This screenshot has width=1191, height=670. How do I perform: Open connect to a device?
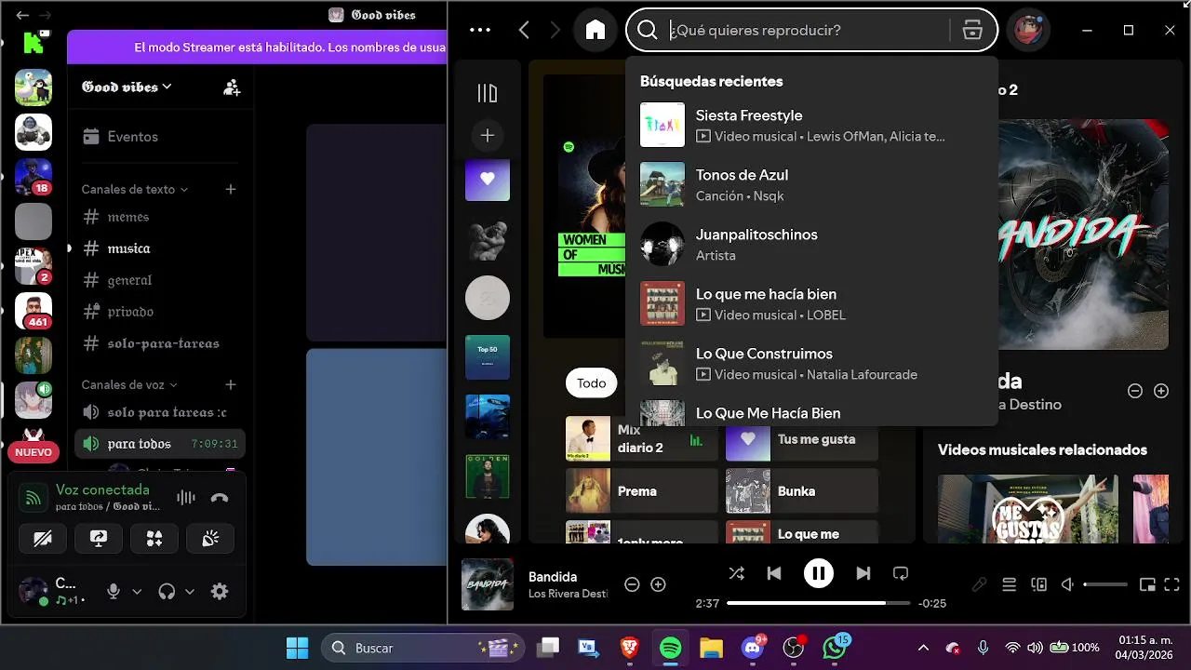pos(1038,584)
